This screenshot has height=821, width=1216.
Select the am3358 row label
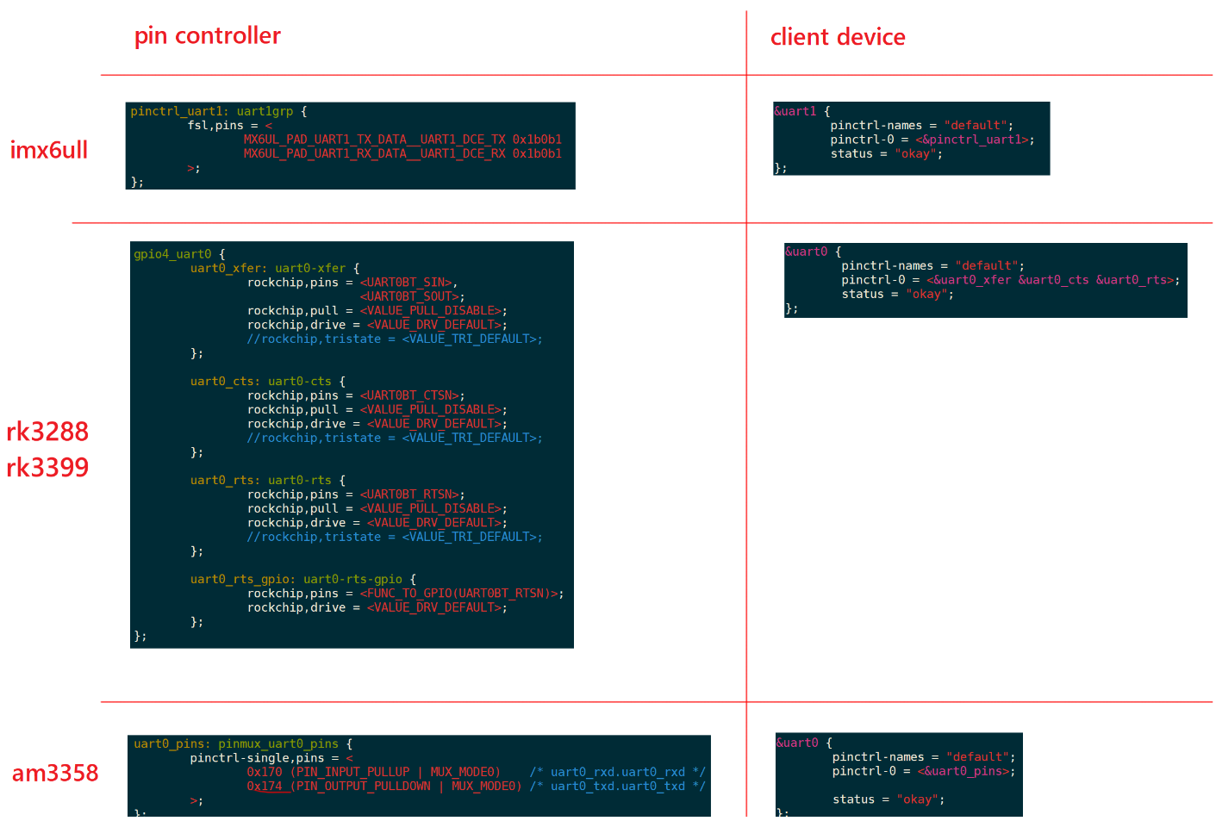click(x=55, y=773)
